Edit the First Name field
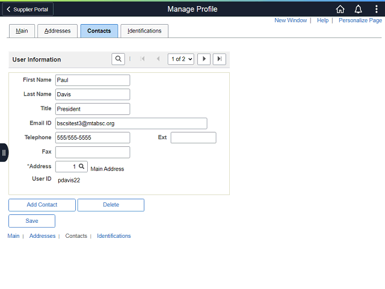Viewport: 385px width, 289px height. pos(93,80)
